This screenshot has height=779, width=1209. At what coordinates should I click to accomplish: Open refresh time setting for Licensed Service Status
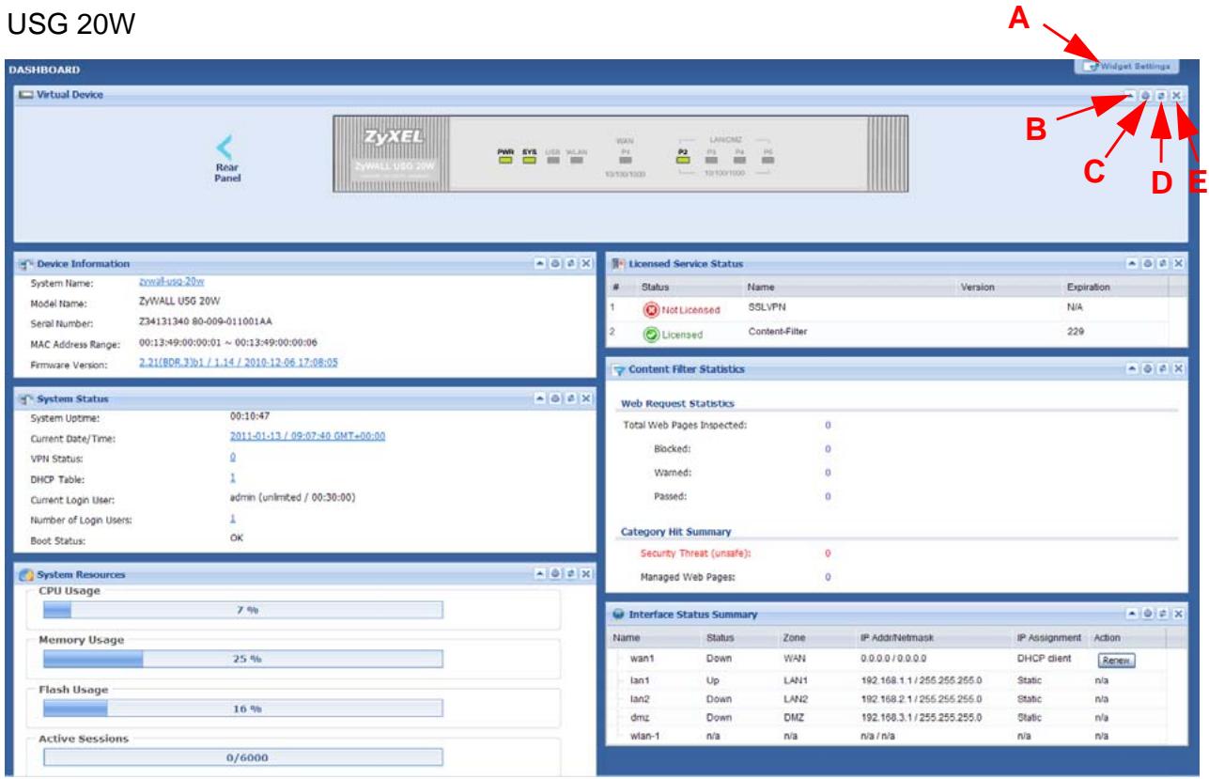coord(1147,264)
